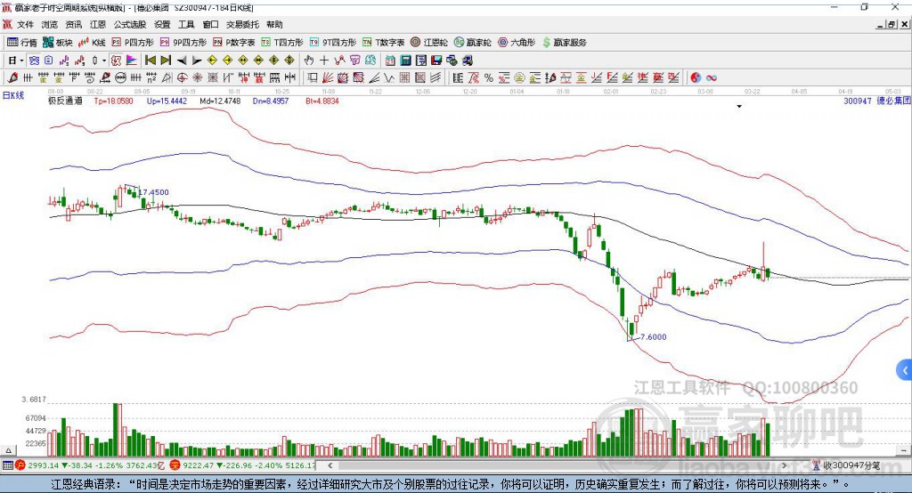Jump to first bar with skip-back arrow
The width and height of the screenshot is (912, 493).
tap(150, 61)
